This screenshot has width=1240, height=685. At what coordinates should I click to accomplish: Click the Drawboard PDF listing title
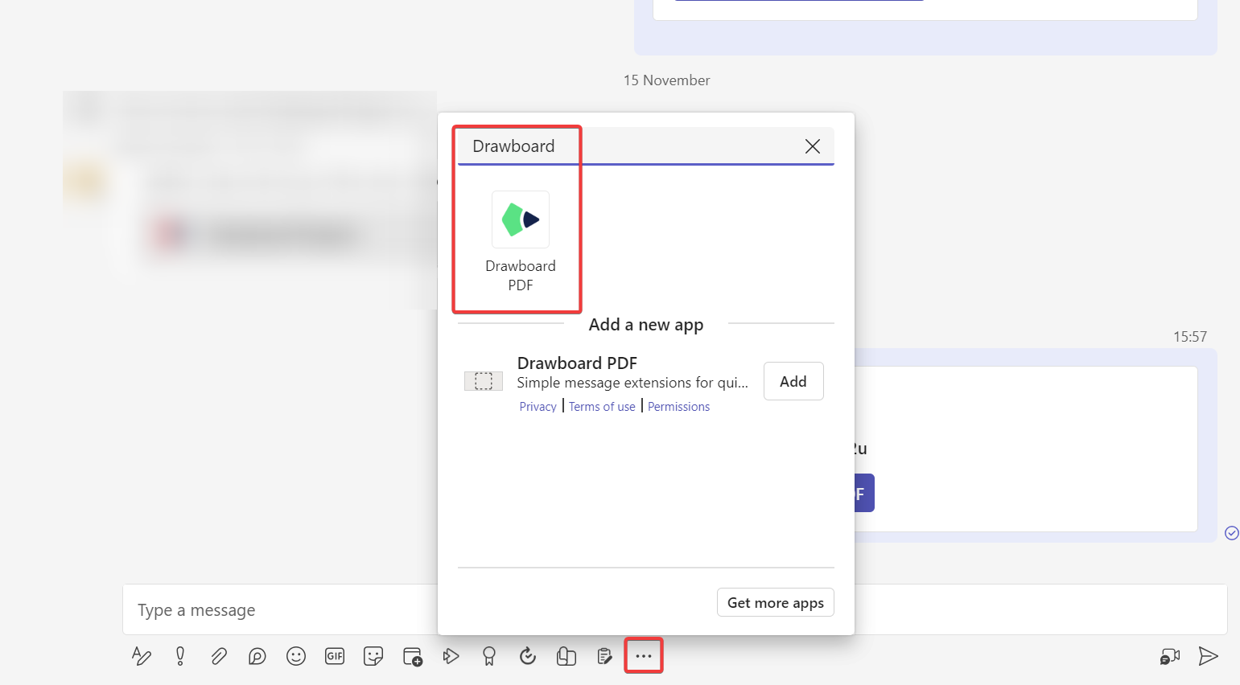pyautogui.click(x=577, y=363)
